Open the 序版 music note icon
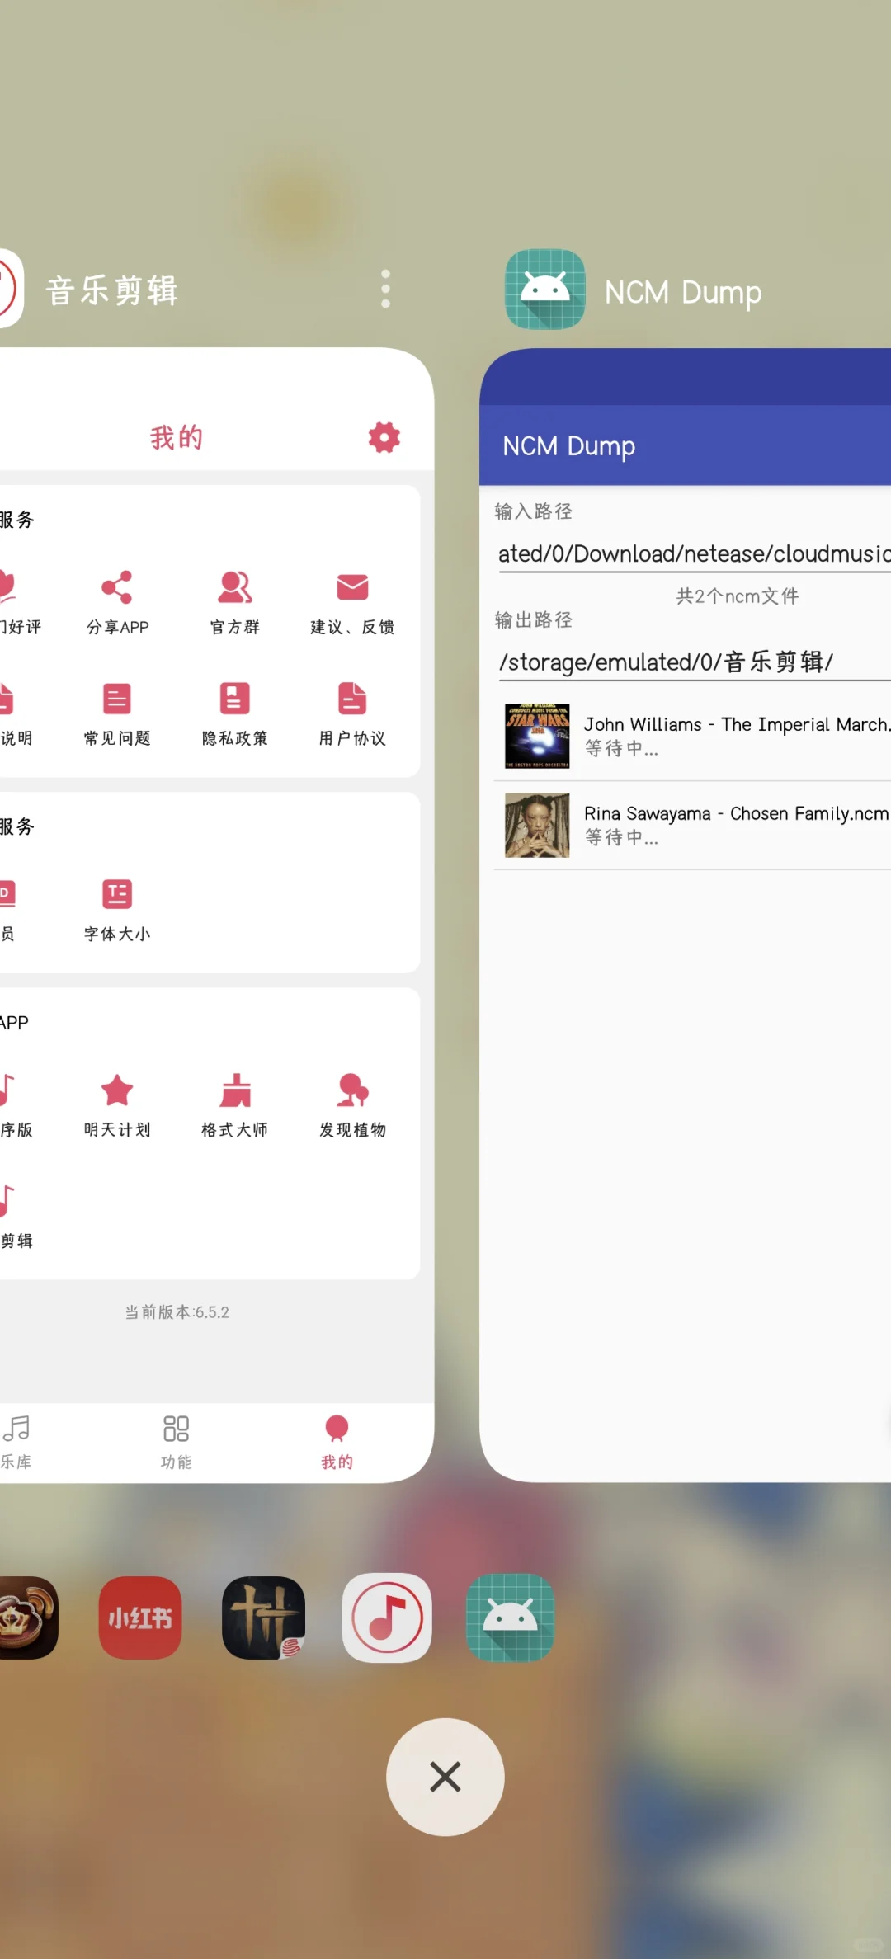The image size is (891, 1959). (x=7, y=1090)
